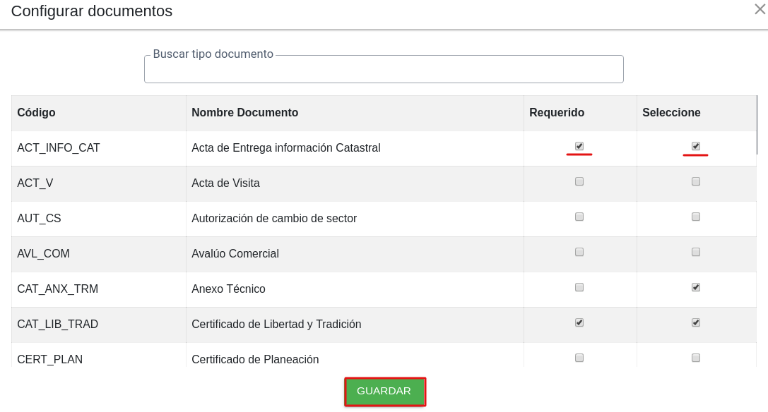Click the Nombre Documento column header
Screen dimensions: 768x412
245,113
